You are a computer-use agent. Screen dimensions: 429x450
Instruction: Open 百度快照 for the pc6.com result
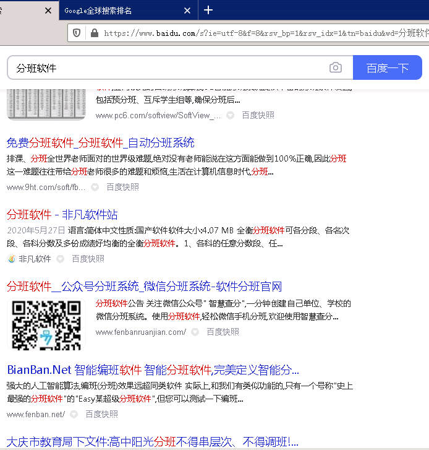(258, 115)
